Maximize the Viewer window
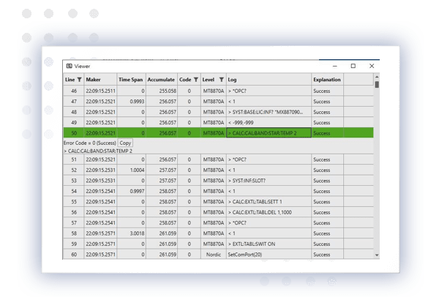Viewport: 439px width, 297px height. coord(353,66)
